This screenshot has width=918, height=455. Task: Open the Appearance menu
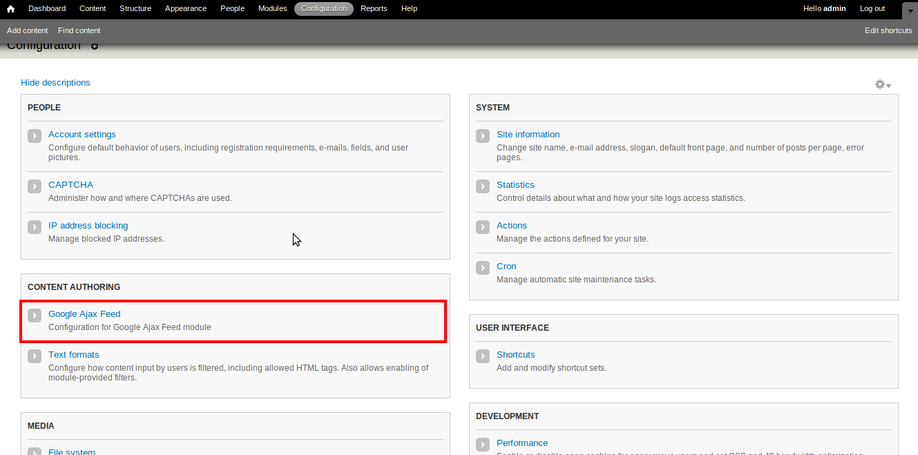click(186, 8)
